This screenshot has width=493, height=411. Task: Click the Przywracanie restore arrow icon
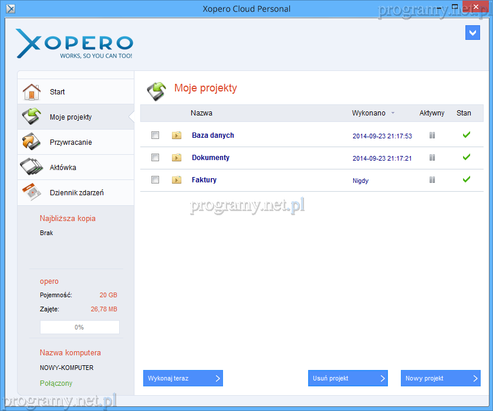click(x=31, y=142)
